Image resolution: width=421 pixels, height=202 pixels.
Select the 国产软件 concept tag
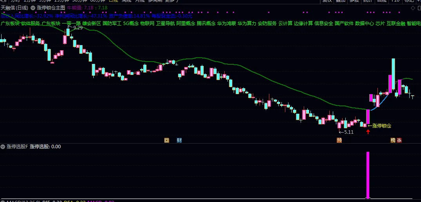tap(344, 24)
